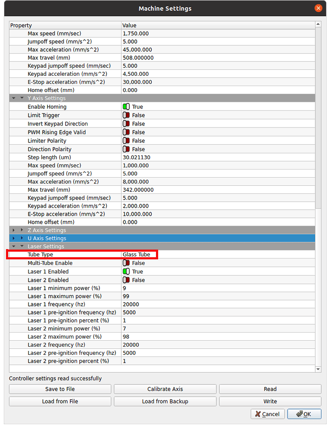Enable Laser 2 Enabled toggle

(126, 280)
